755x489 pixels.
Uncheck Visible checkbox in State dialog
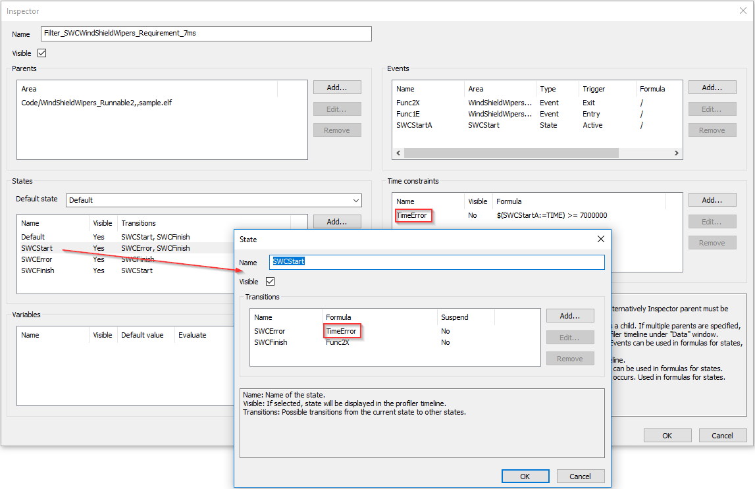pyautogui.click(x=269, y=282)
